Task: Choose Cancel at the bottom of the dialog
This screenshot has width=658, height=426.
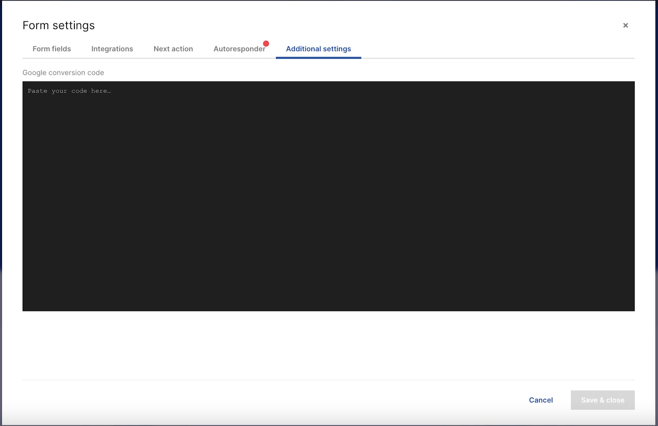Action: click(x=540, y=400)
